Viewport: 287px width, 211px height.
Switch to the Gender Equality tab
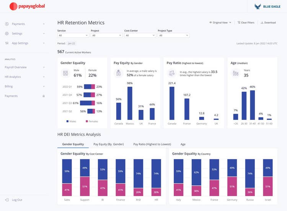point(73,144)
